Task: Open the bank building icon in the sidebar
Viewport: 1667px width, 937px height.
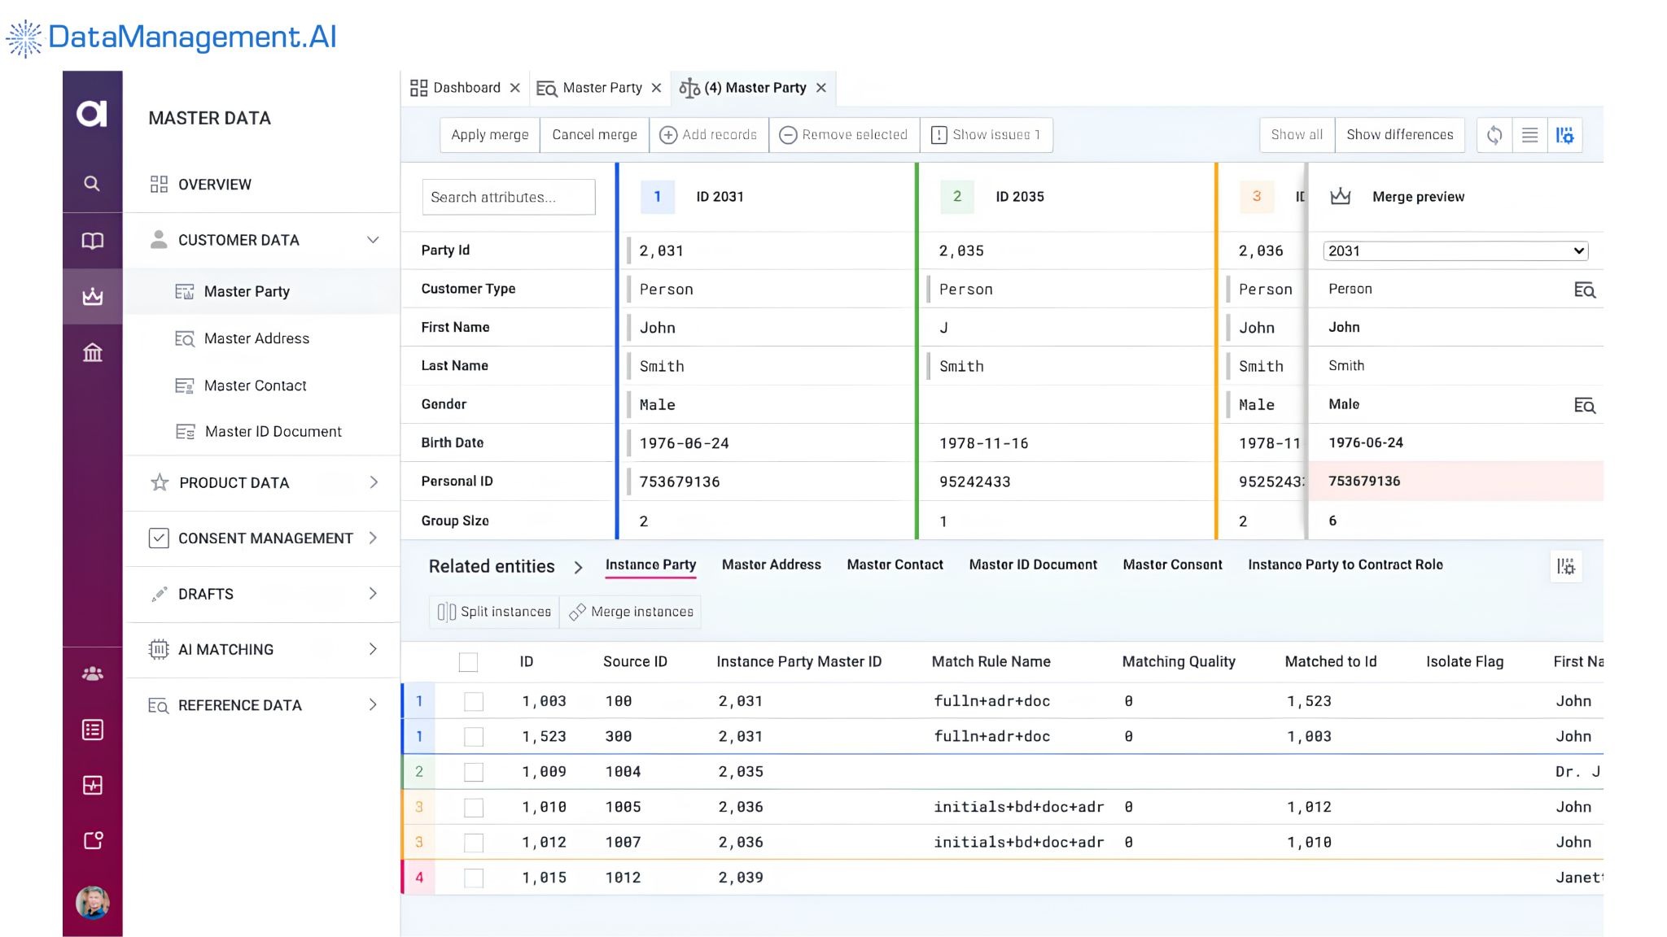Action: coord(92,352)
